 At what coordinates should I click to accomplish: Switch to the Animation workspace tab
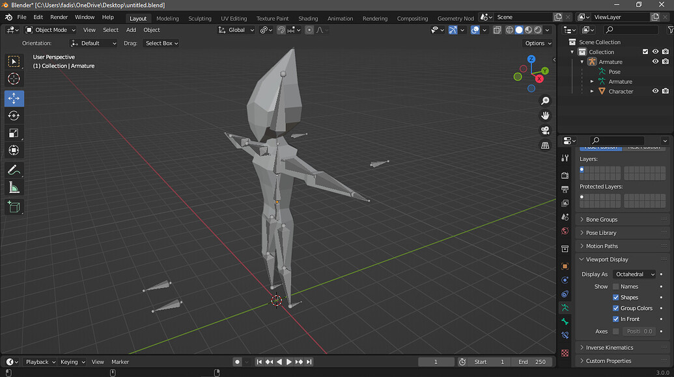(x=340, y=18)
